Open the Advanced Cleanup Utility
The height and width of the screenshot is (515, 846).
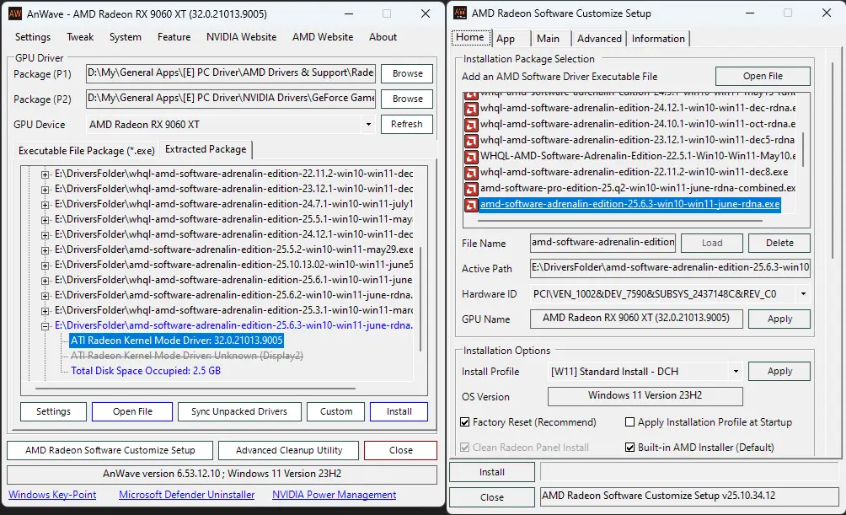289,450
